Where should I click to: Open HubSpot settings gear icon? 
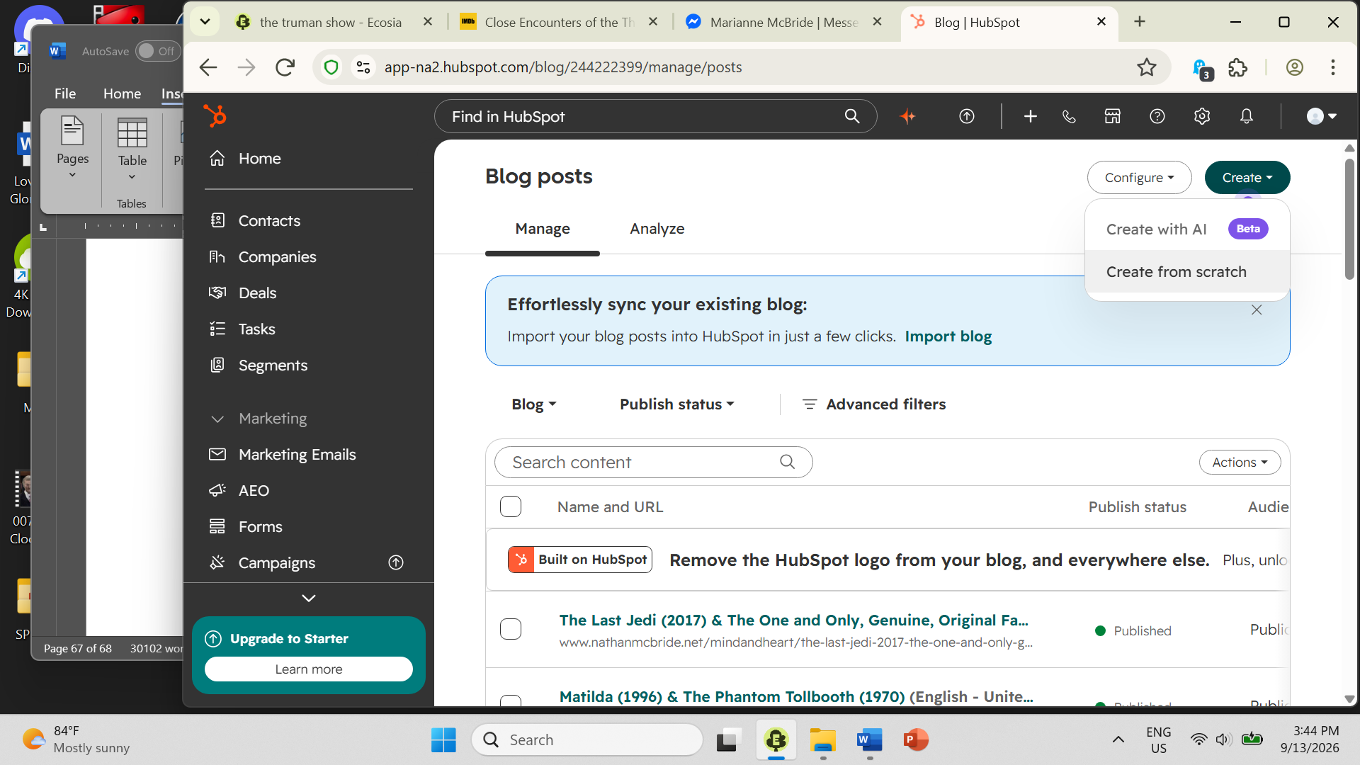1202,116
